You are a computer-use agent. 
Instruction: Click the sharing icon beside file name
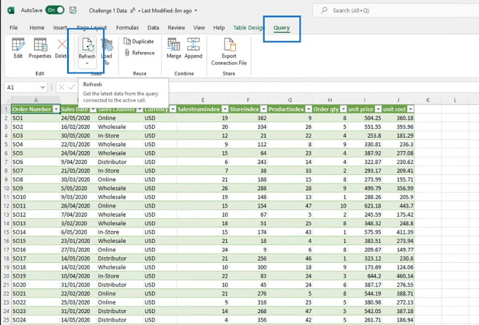132,11
